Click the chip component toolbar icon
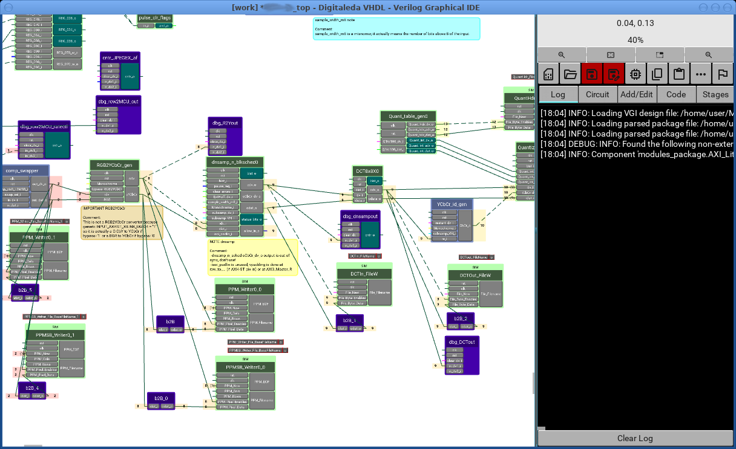 (x=636, y=74)
